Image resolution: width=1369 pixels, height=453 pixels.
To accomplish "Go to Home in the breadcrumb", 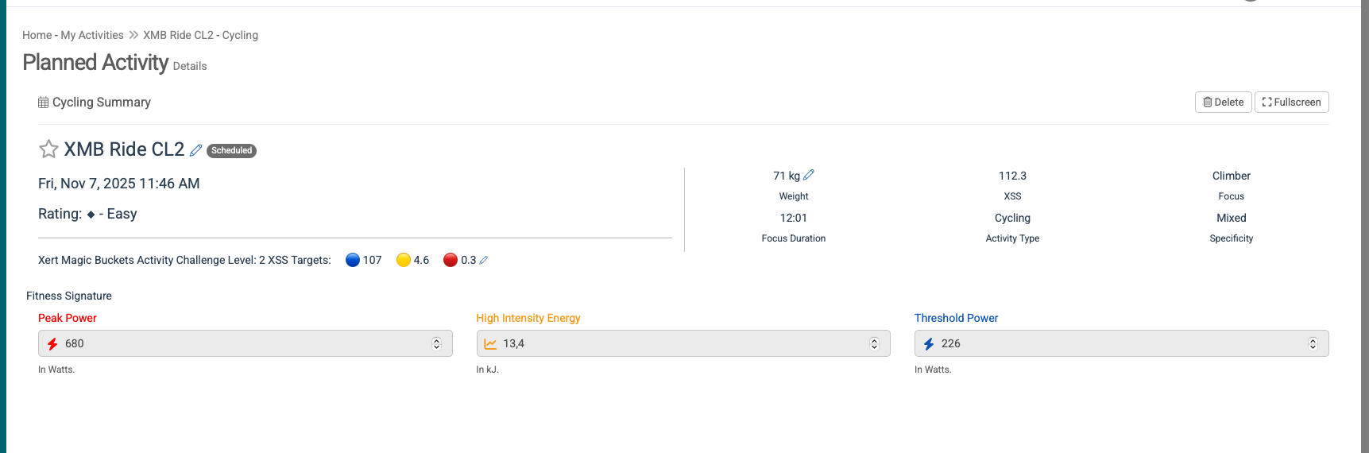I will tap(37, 35).
